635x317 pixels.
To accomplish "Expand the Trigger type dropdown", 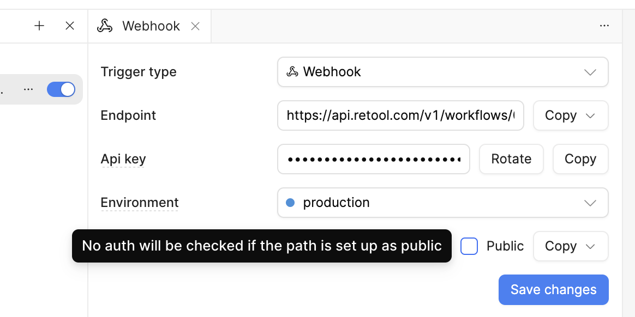I will pyautogui.click(x=442, y=72).
